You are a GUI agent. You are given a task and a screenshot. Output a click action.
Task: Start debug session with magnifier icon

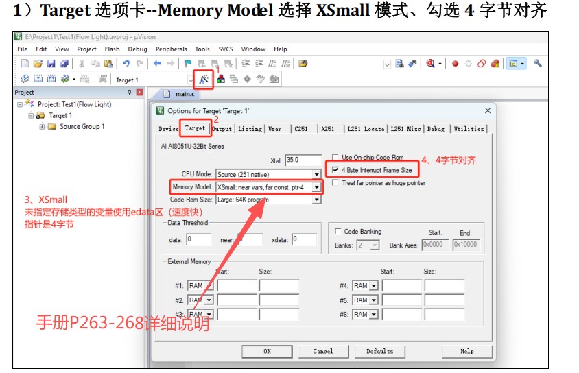430,64
